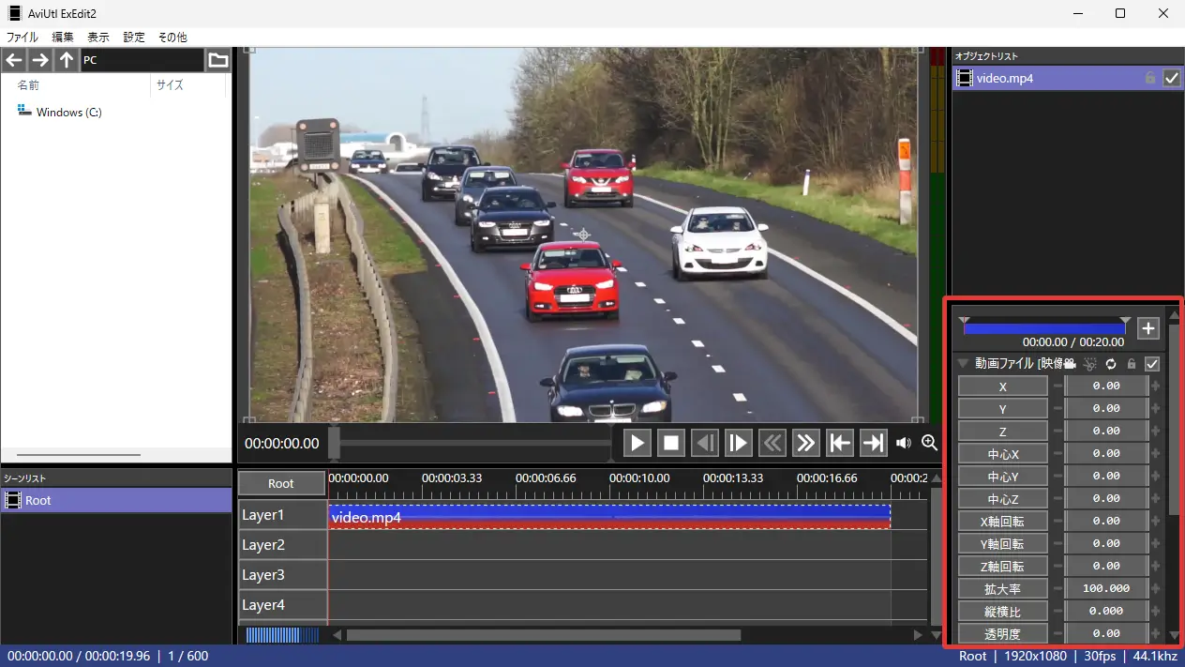The width and height of the screenshot is (1185, 667).
Task: Jump to the start of the timeline
Action: pyautogui.click(x=839, y=443)
